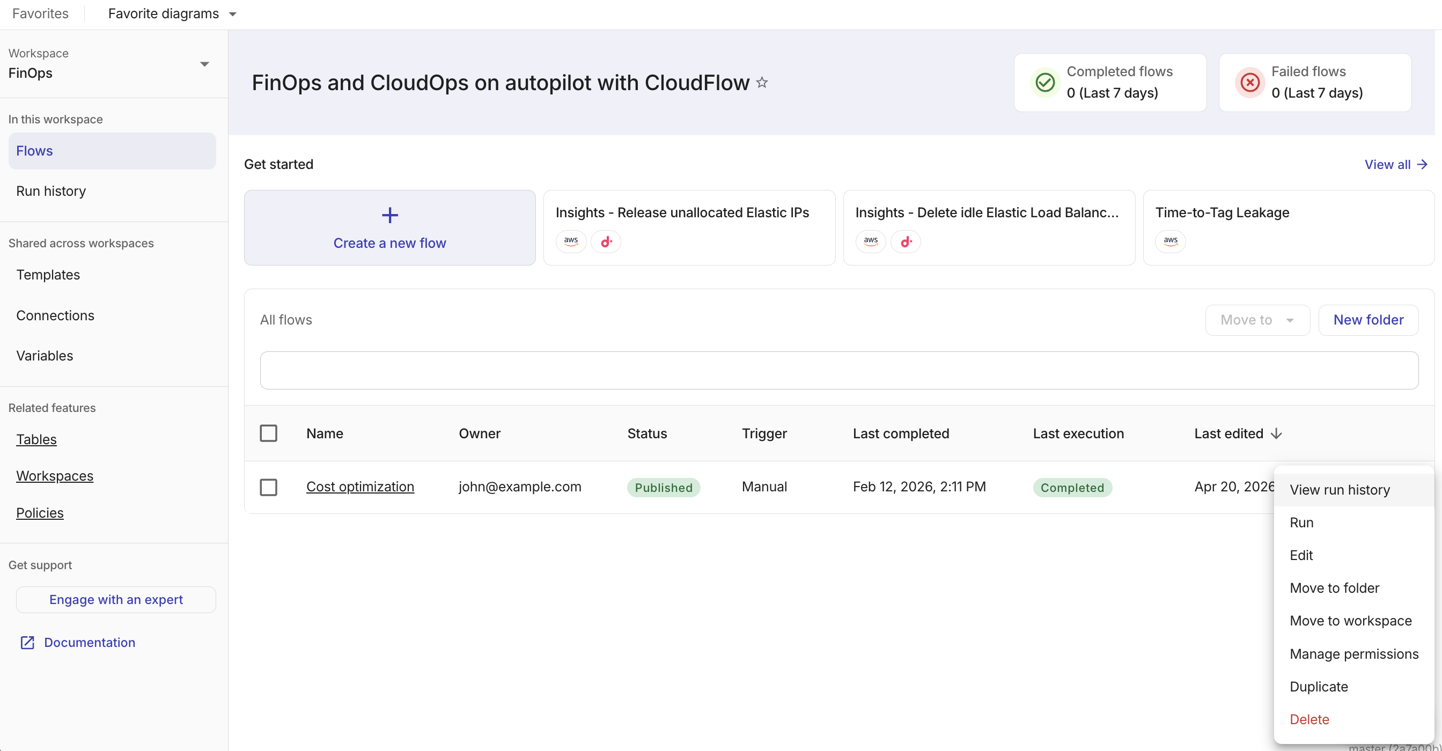Open Insights - Release unallocated Elastic IPs template
The height and width of the screenshot is (751, 1442).
tap(689, 228)
